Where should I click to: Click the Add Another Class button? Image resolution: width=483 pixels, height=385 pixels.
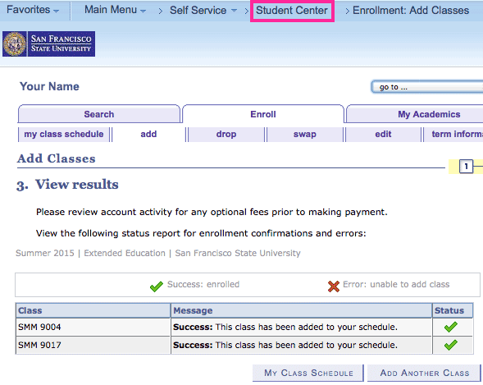(424, 373)
